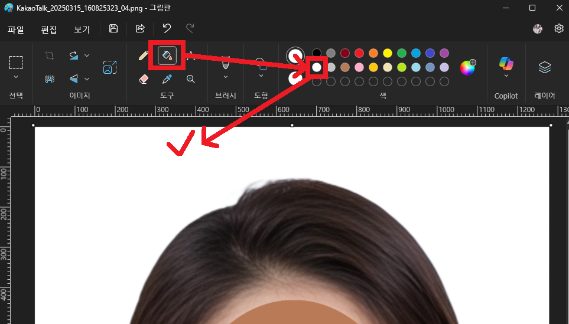Click the Redo arrow icon
Viewport: 569px width, 324px height.
(190, 28)
